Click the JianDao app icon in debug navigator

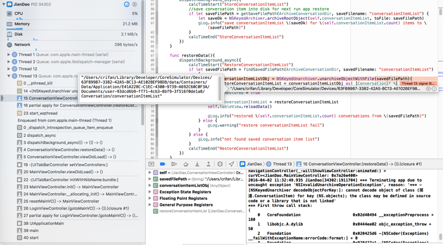pyautogui.click(x=9, y=4)
